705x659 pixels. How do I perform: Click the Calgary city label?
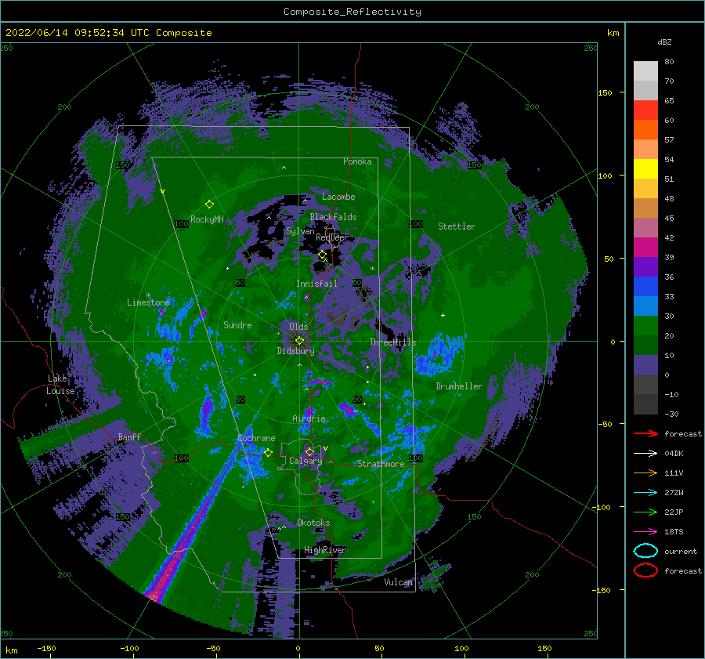tap(305, 461)
